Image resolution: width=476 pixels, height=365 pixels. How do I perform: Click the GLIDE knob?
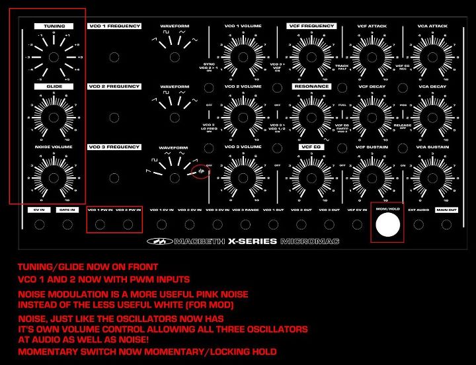[x=54, y=118]
